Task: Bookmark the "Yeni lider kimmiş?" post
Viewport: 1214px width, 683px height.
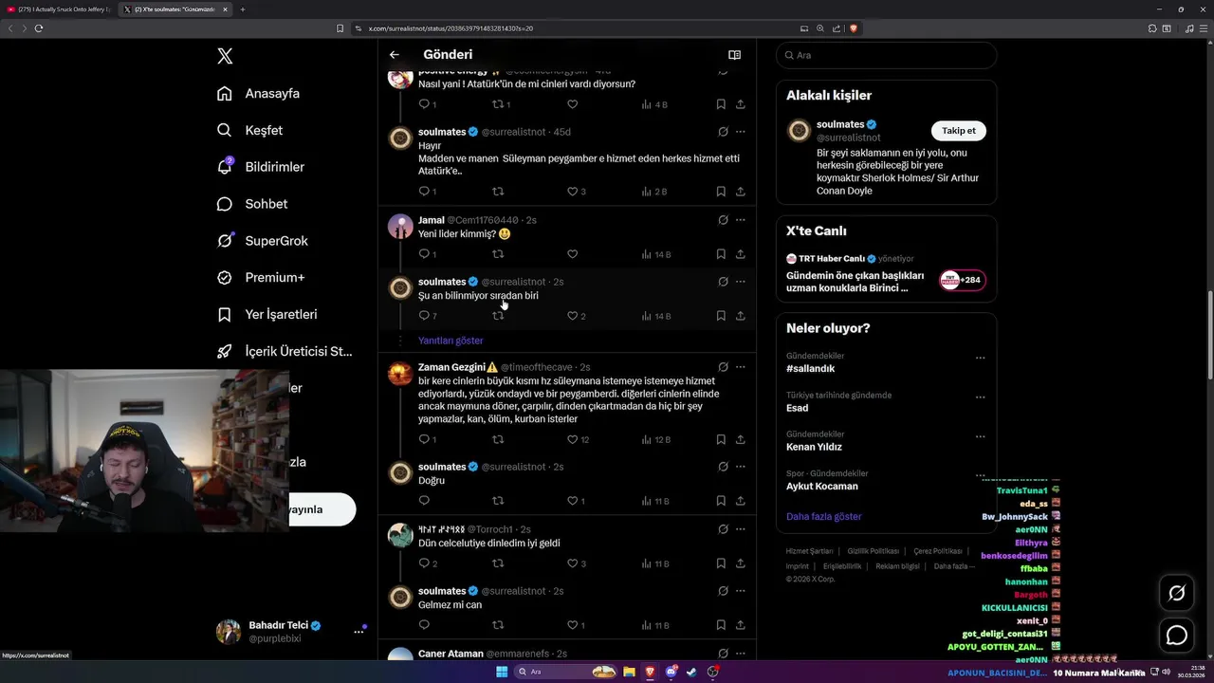Action: (x=721, y=254)
